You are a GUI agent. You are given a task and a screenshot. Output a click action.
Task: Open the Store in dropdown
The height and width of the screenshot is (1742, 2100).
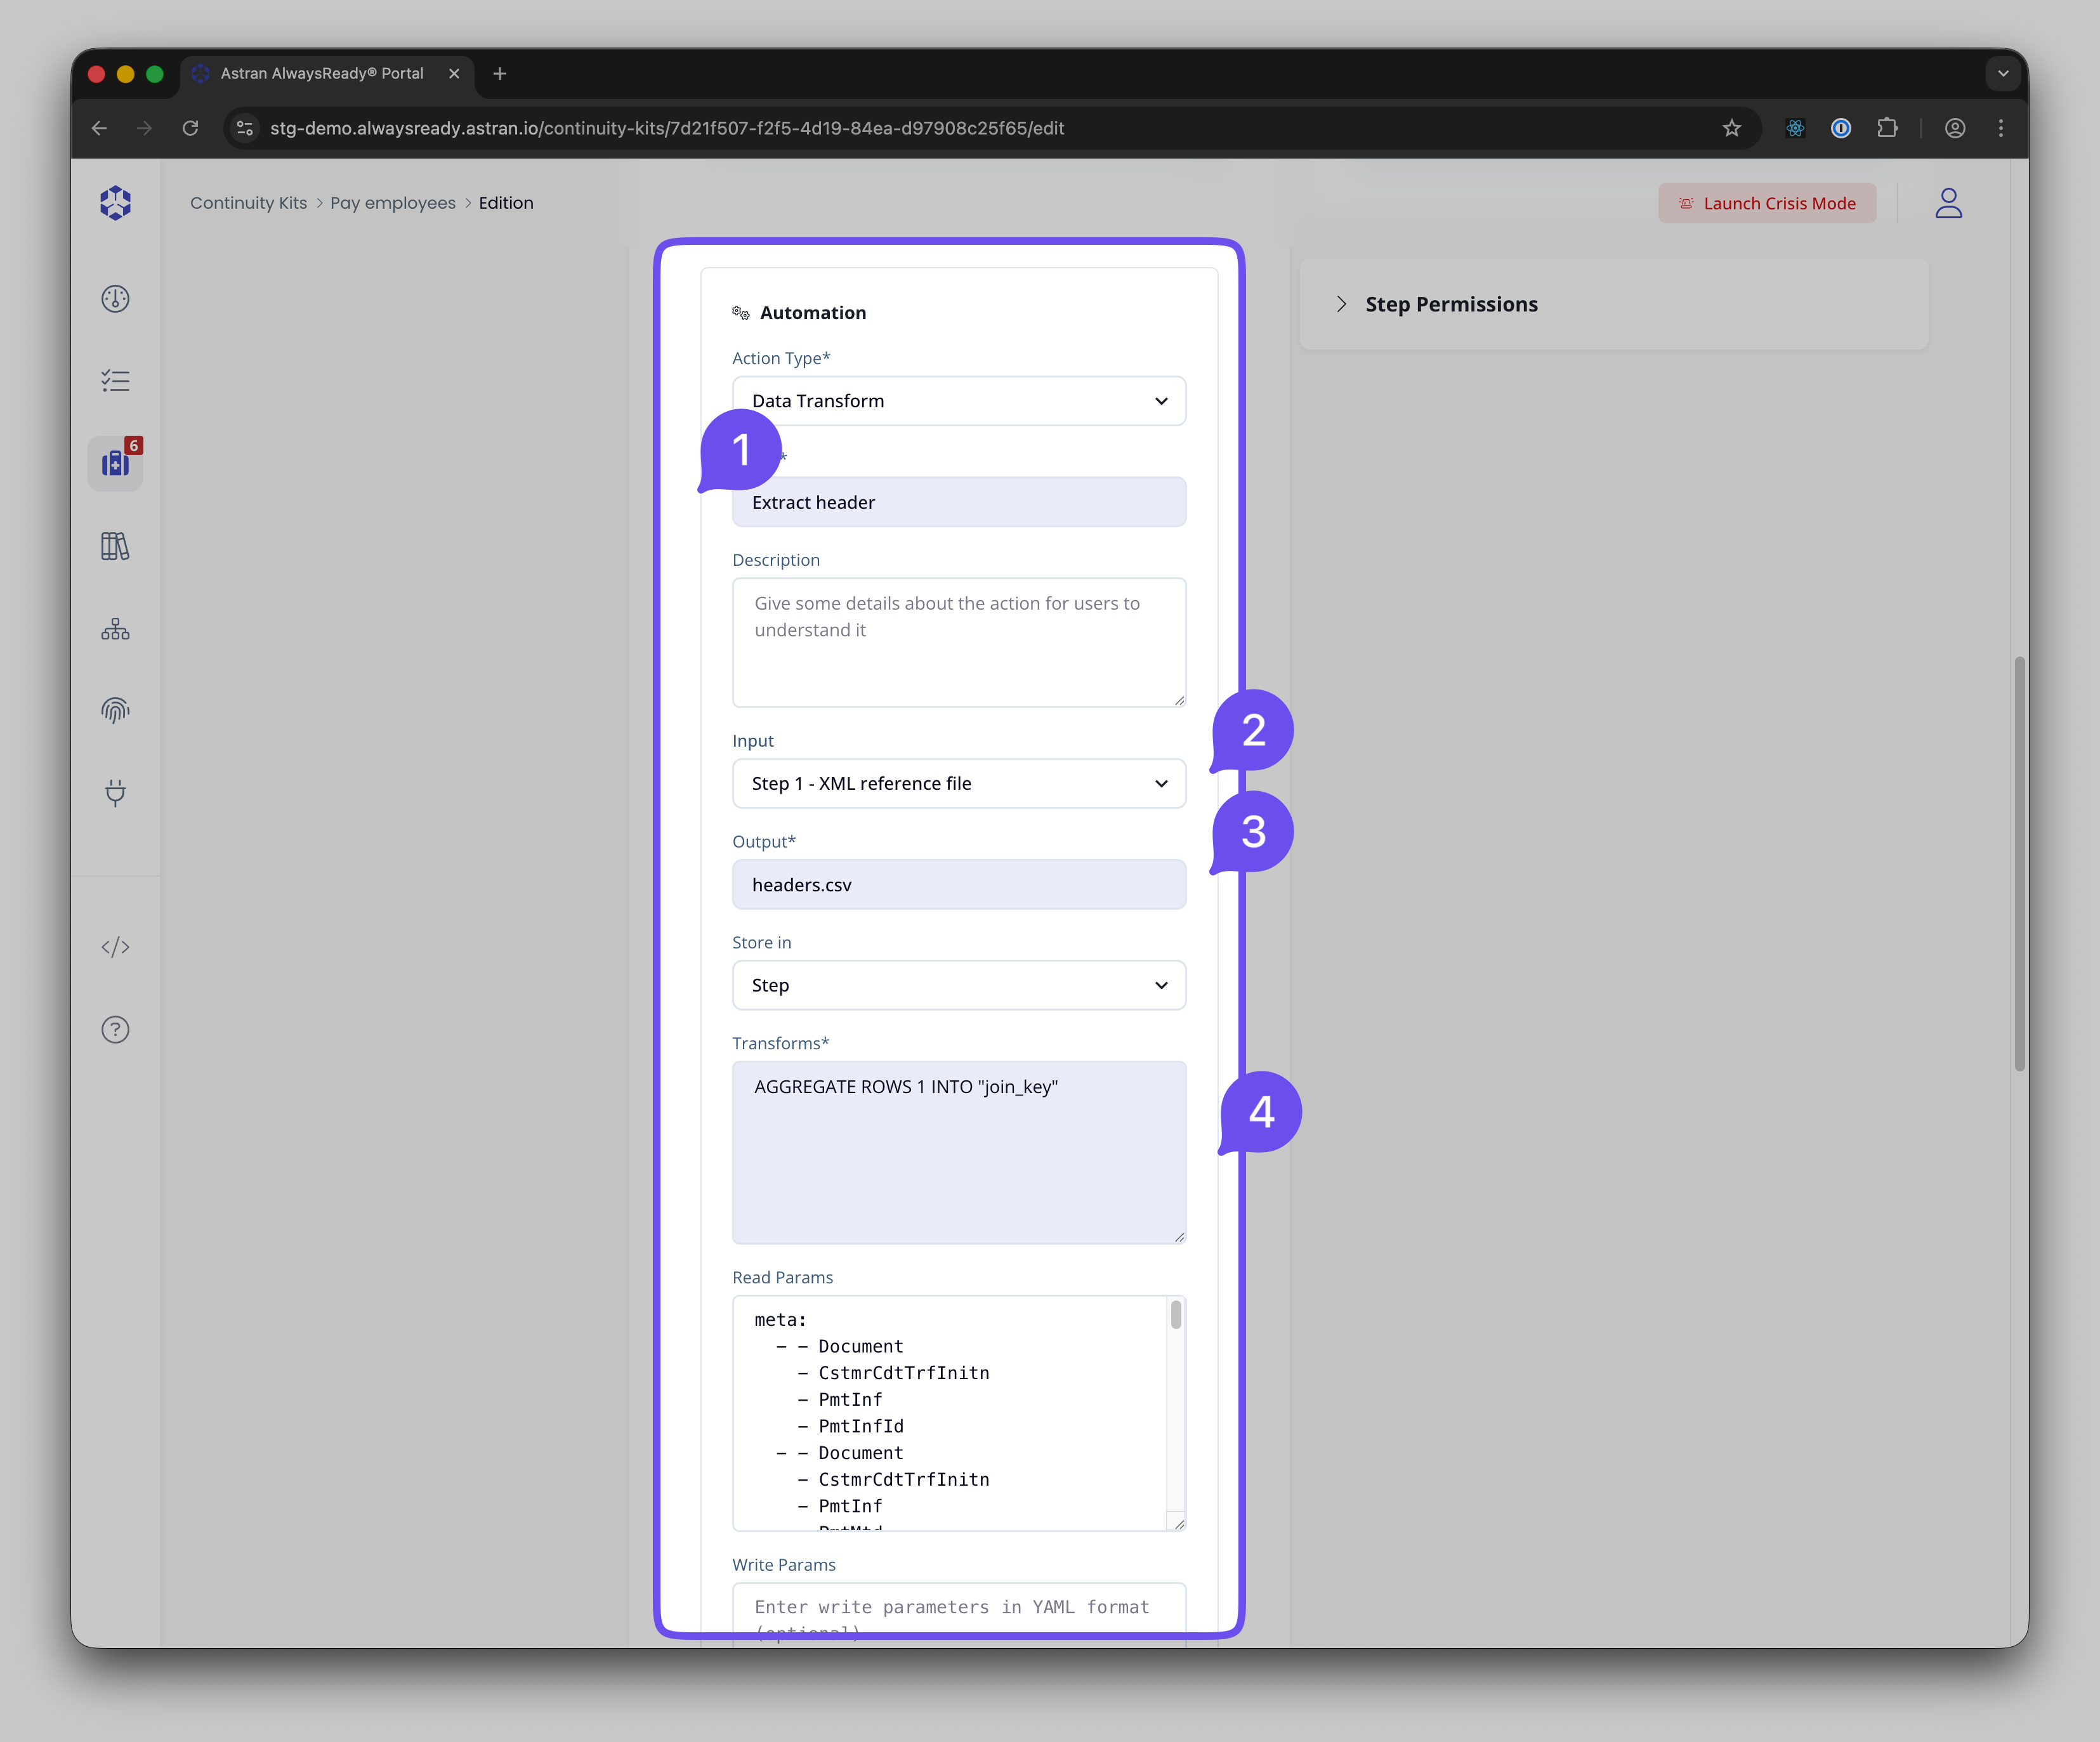(x=958, y=986)
